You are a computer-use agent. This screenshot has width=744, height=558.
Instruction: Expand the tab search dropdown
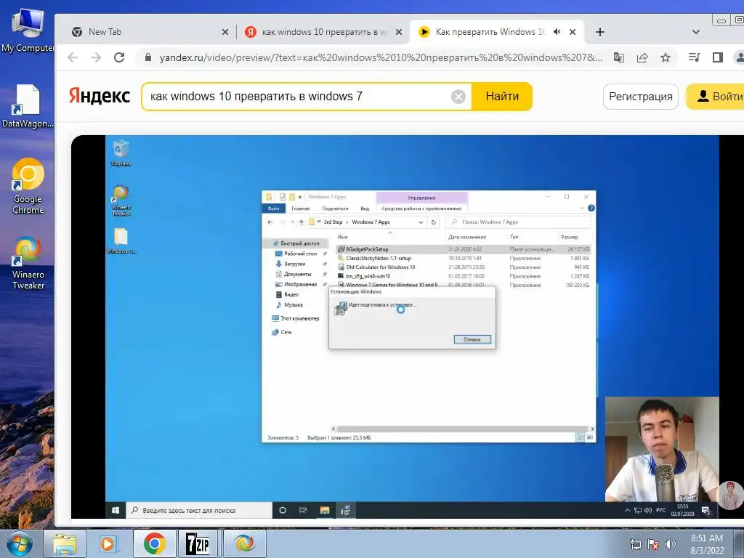pos(695,32)
